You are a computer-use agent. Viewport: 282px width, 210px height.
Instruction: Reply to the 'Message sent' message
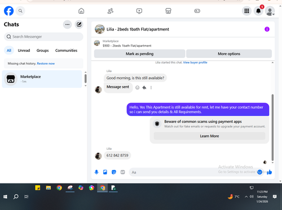click(x=144, y=87)
